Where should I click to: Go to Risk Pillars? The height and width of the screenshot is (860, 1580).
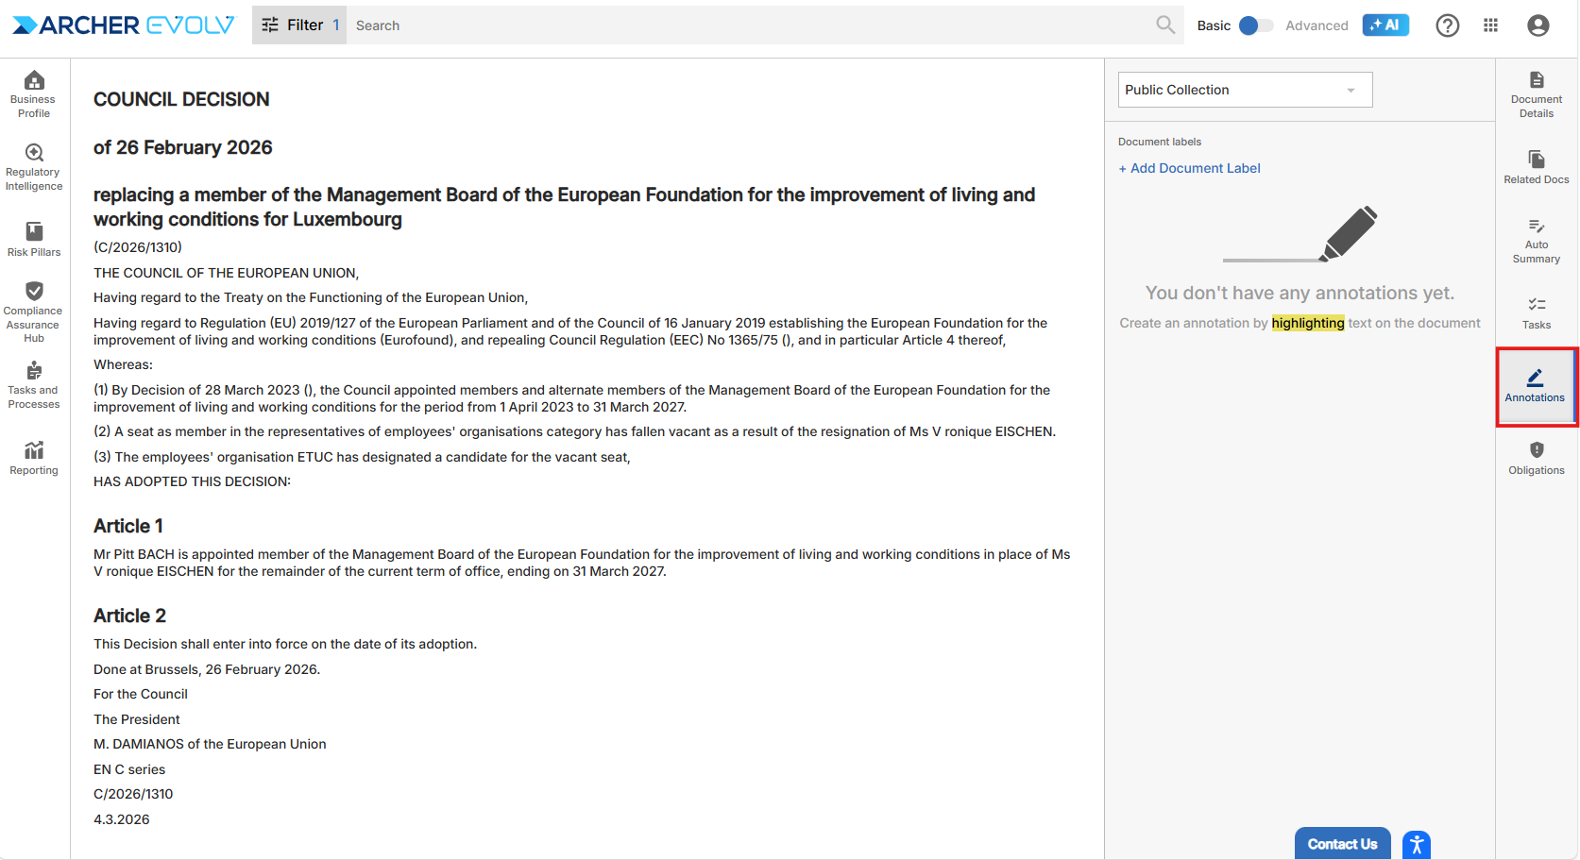click(34, 239)
